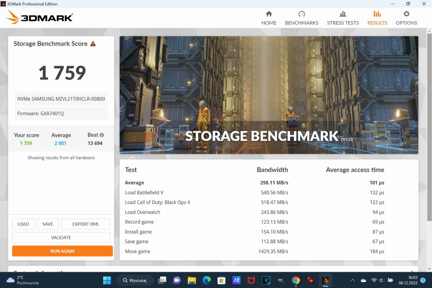Click 3DMark taskbar icon
The width and height of the screenshot is (432, 288).
325,280
